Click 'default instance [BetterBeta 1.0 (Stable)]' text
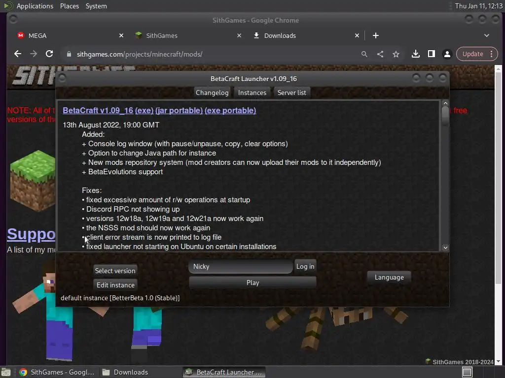This screenshot has height=378, width=505. pos(120,298)
